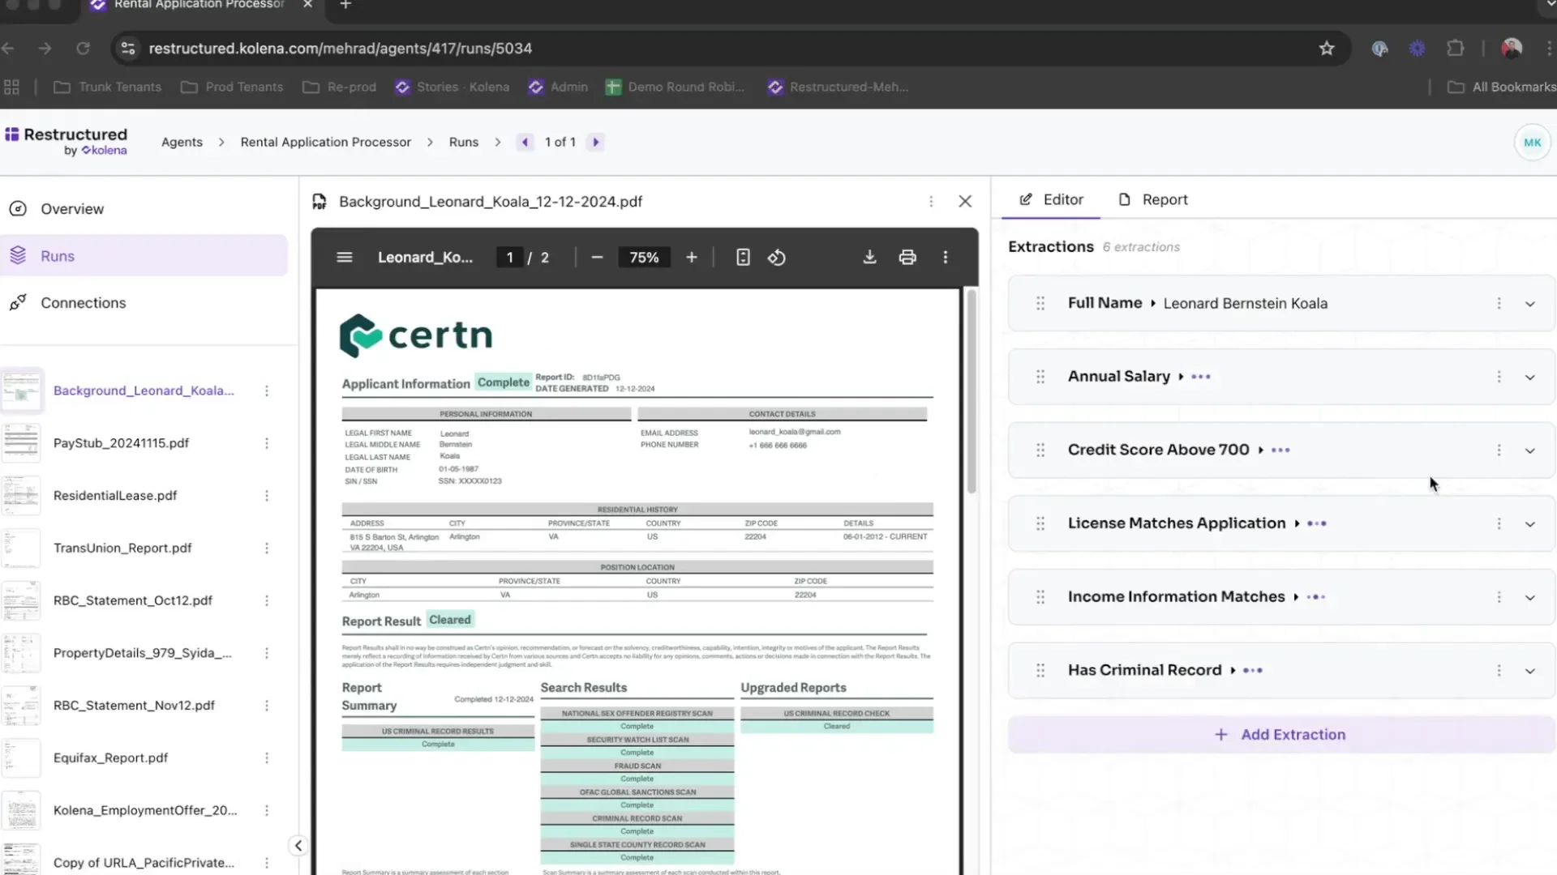This screenshot has height=875, width=1557.
Task: Print the current PDF
Action: pos(907,257)
